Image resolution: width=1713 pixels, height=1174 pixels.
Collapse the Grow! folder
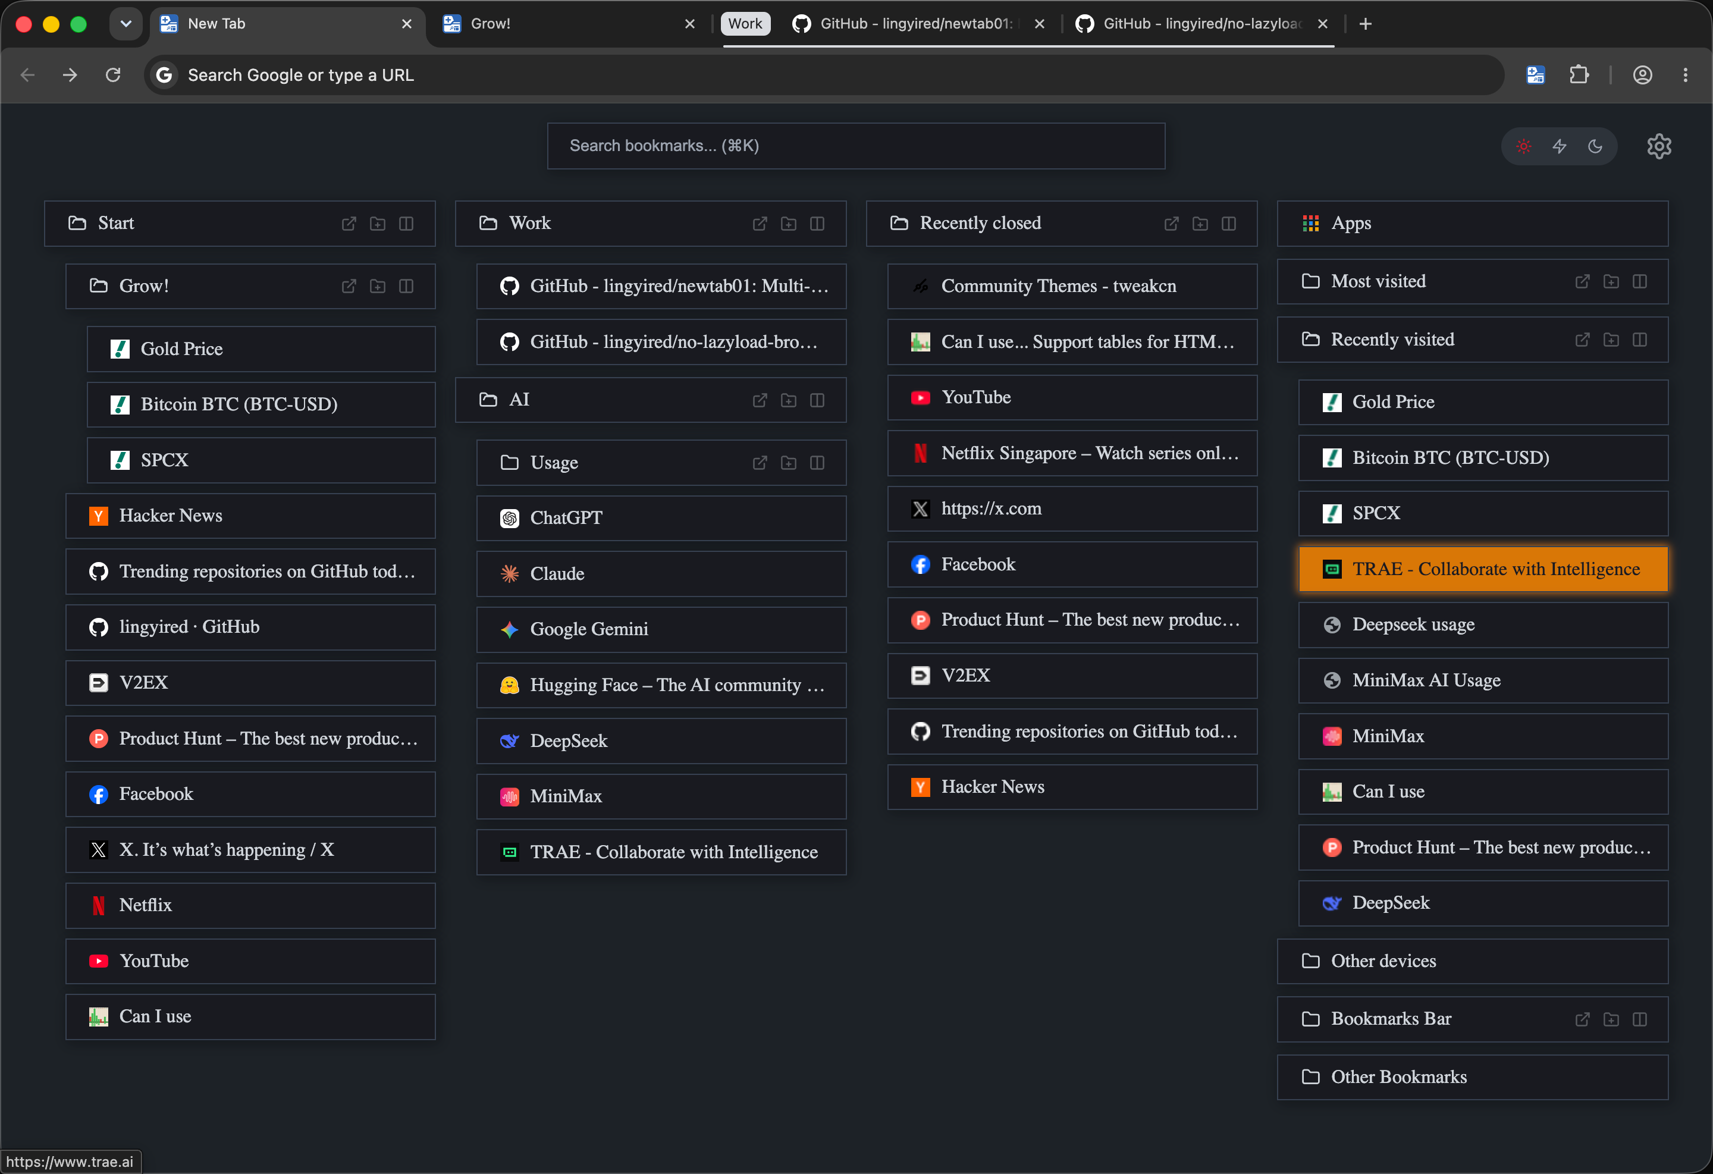pos(250,286)
